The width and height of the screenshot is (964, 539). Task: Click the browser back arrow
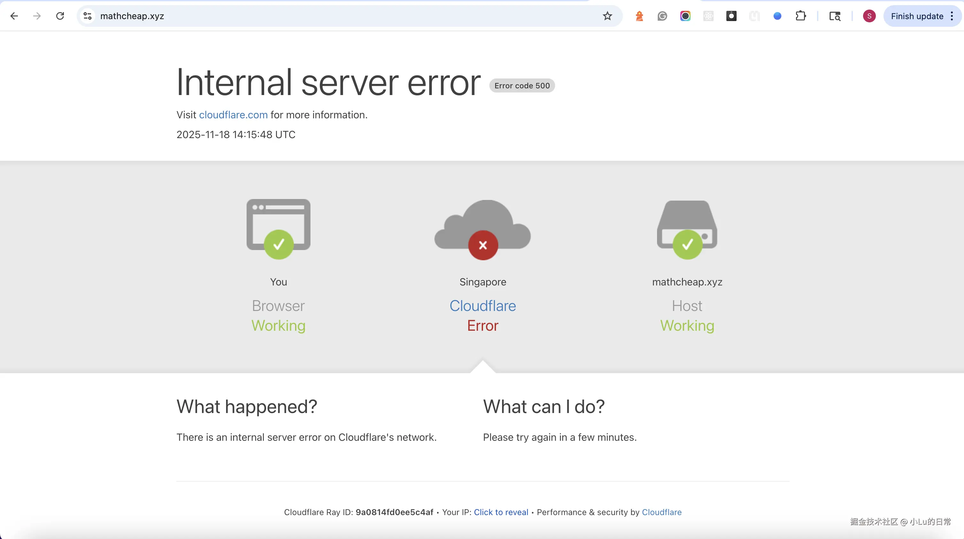[14, 16]
